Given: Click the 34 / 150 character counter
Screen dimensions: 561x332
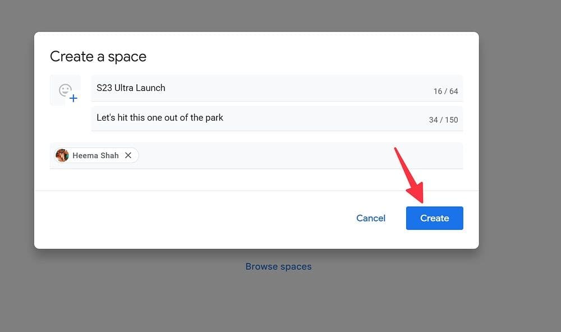Looking at the screenshot, I should tap(443, 120).
